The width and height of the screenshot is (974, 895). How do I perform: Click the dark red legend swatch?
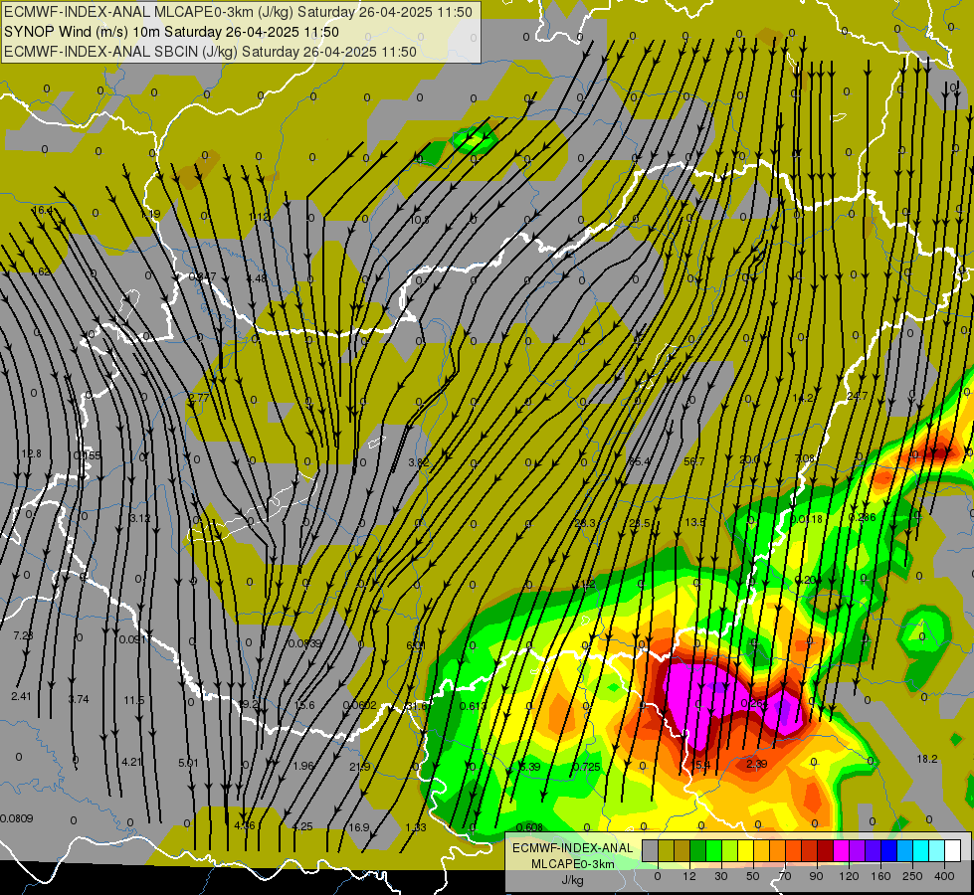[825, 850]
